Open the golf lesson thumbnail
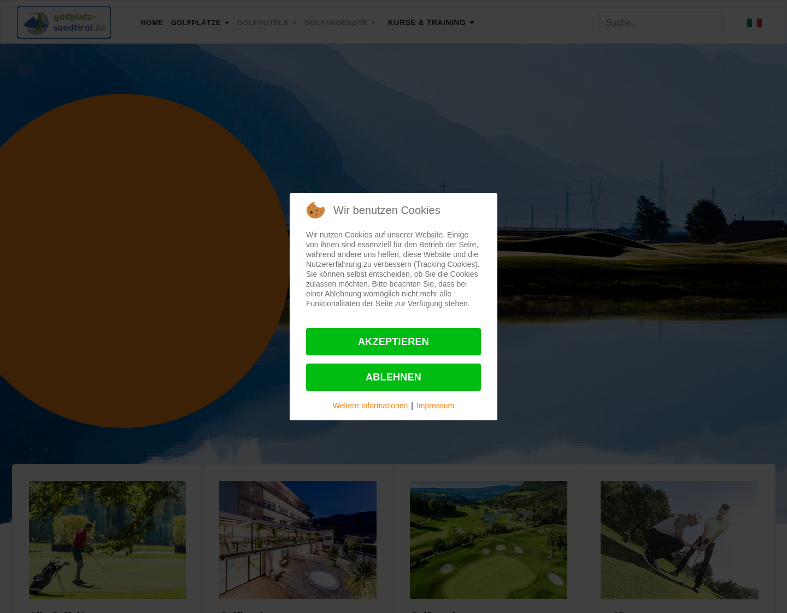Screen dimensions: 787x613 tap(679, 540)
